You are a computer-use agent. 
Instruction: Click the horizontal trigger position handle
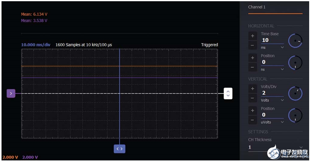coord(119,149)
